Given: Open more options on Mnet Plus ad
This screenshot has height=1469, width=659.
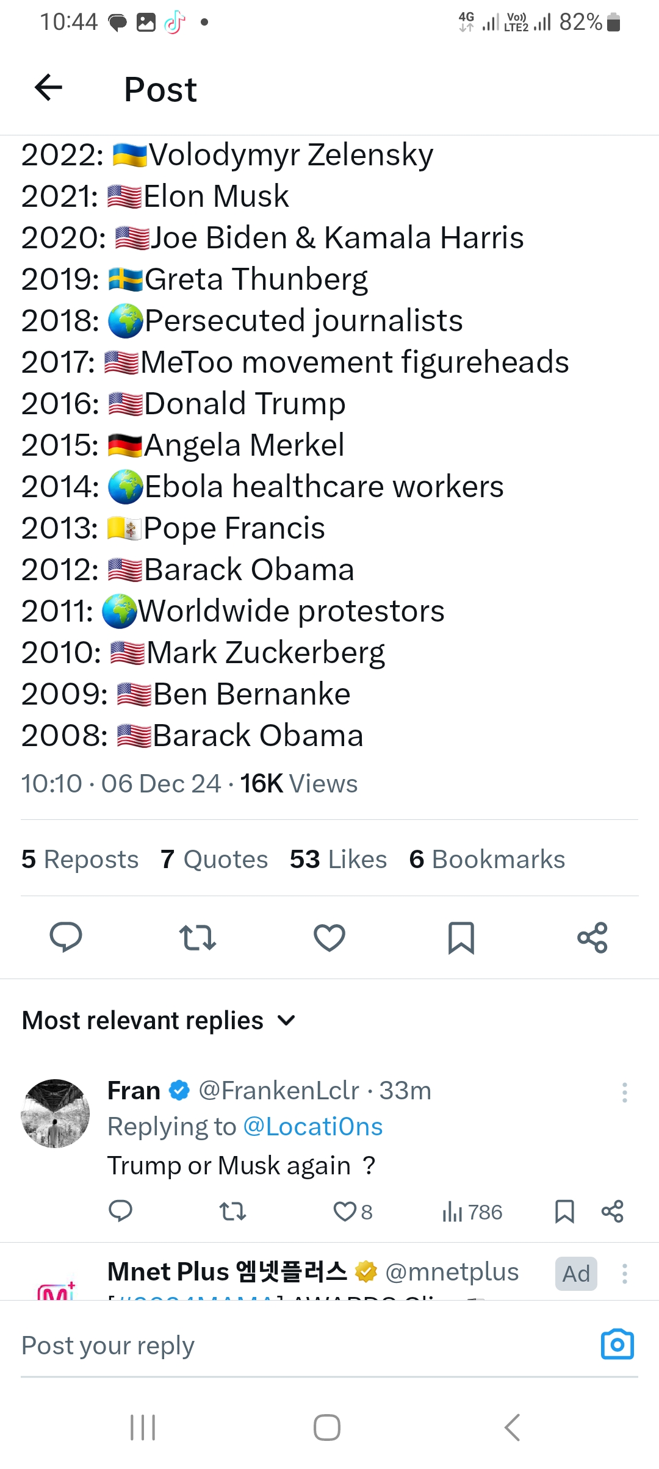Looking at the screenshot, I should point(624,1274).
